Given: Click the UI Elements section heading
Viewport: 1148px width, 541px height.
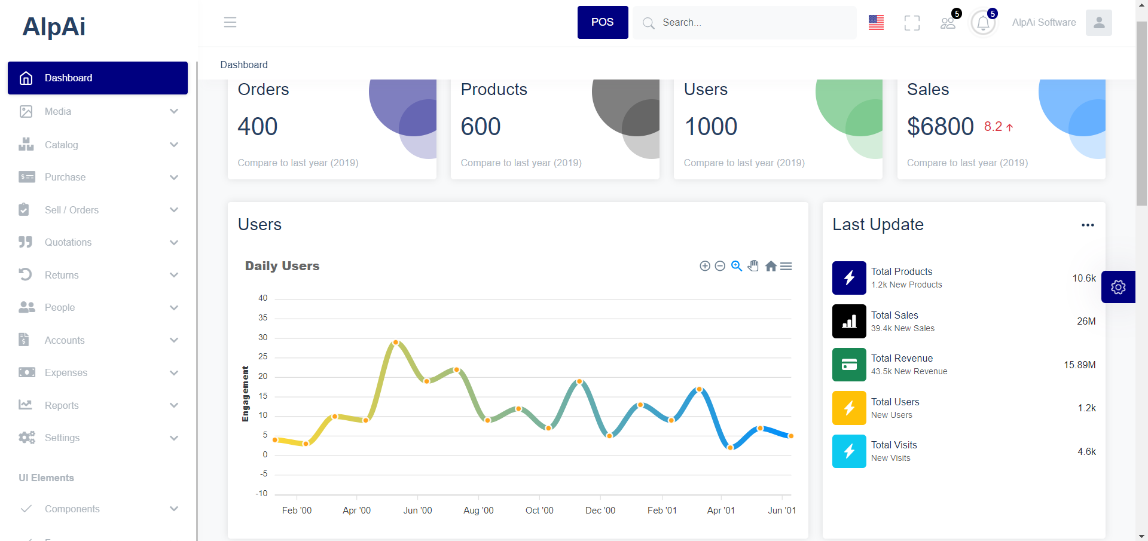Looking at the screenshot, I should point(46,478).
